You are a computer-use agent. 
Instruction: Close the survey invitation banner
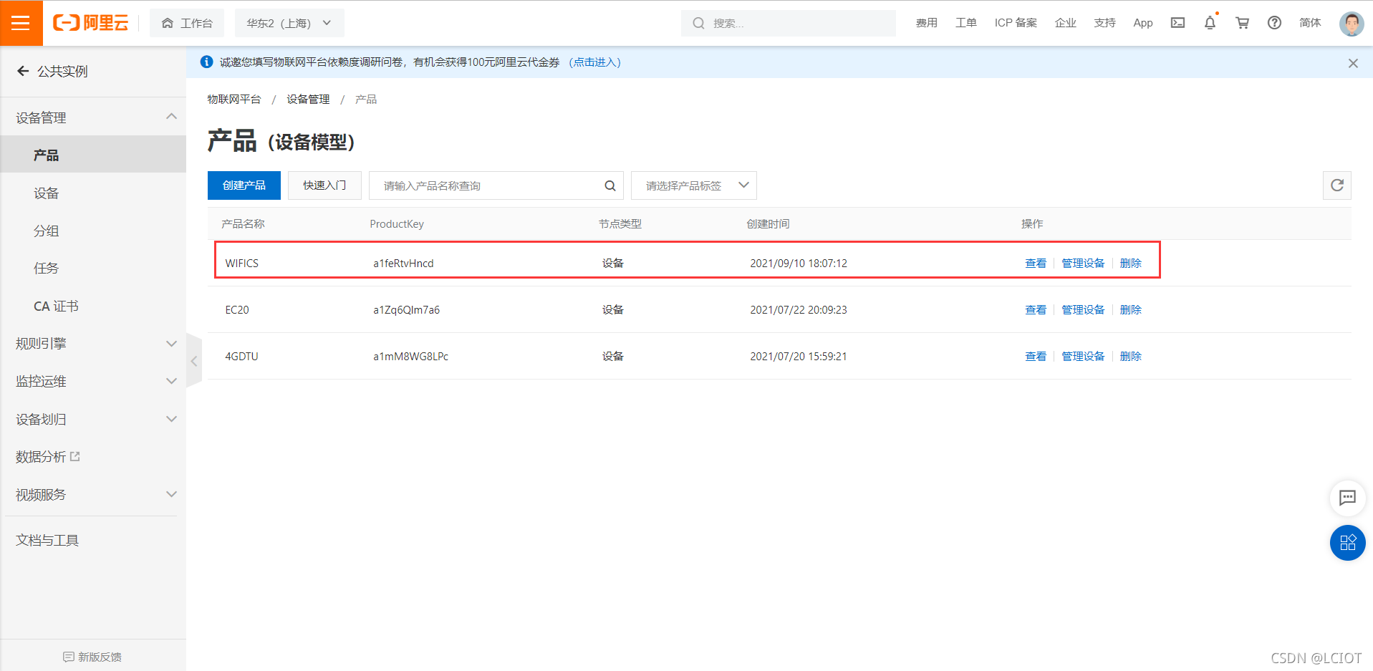tap(1353, 63)
